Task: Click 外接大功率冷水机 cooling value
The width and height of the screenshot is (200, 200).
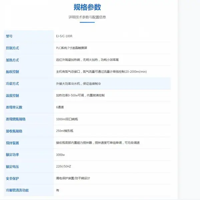Action: (78, 84)
